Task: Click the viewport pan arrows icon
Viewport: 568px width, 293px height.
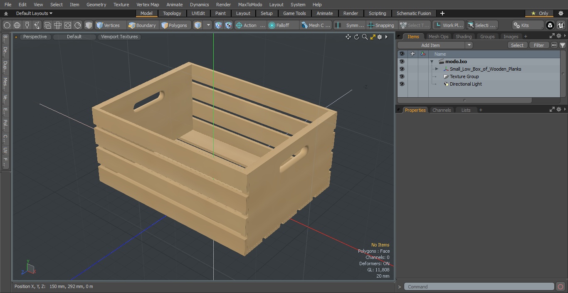Action: click(348, 37)
